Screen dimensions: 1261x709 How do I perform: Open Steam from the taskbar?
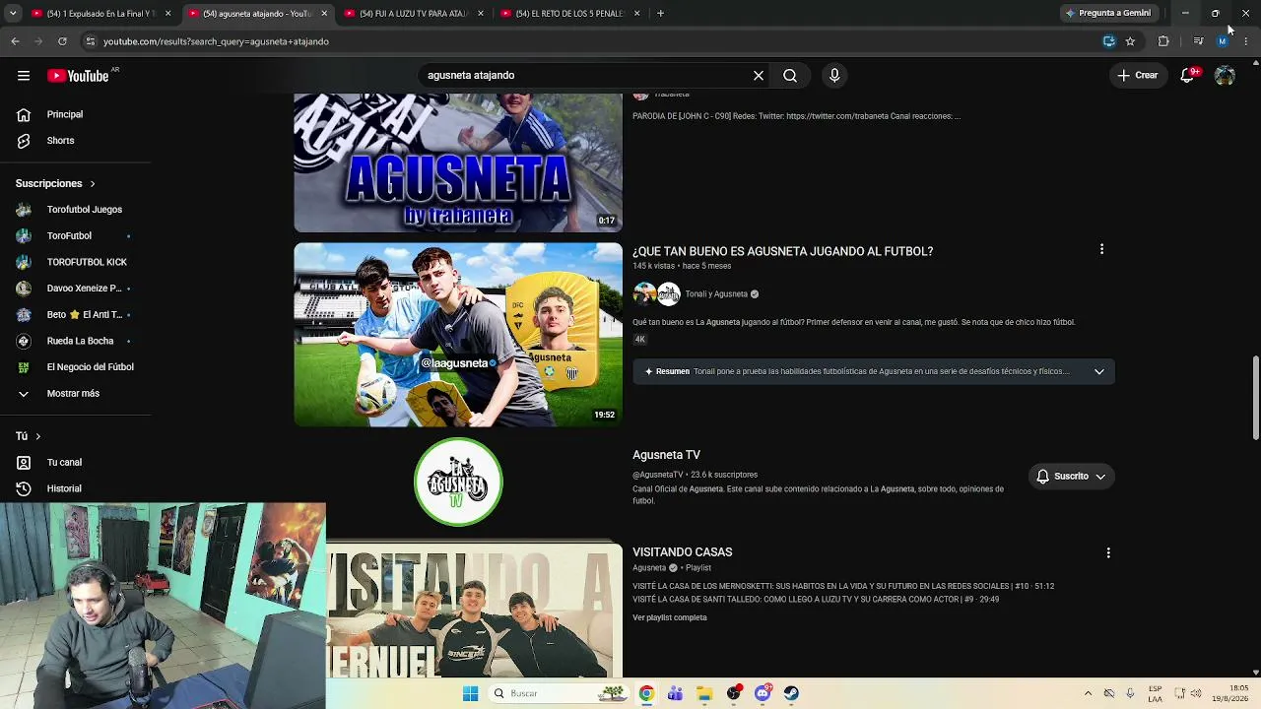coord(791,693)
